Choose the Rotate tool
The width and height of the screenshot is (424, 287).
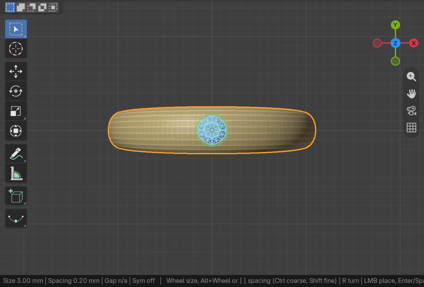[x=16, y=91]
